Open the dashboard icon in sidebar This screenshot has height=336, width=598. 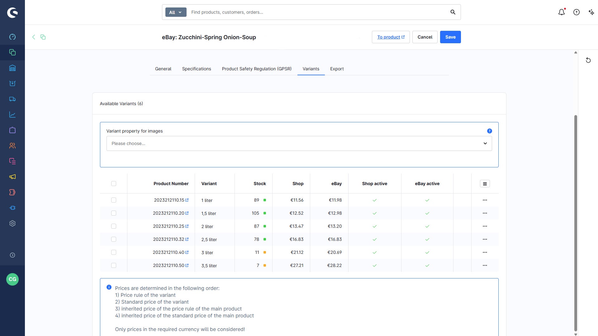(x=12, y=37)
